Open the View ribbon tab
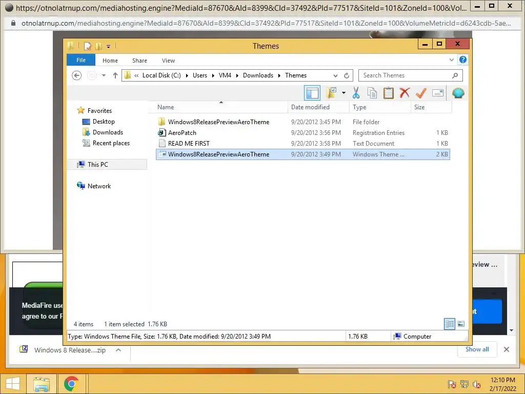Image resolution: width=525 pixels, height=394 pixels. point(168,61)
